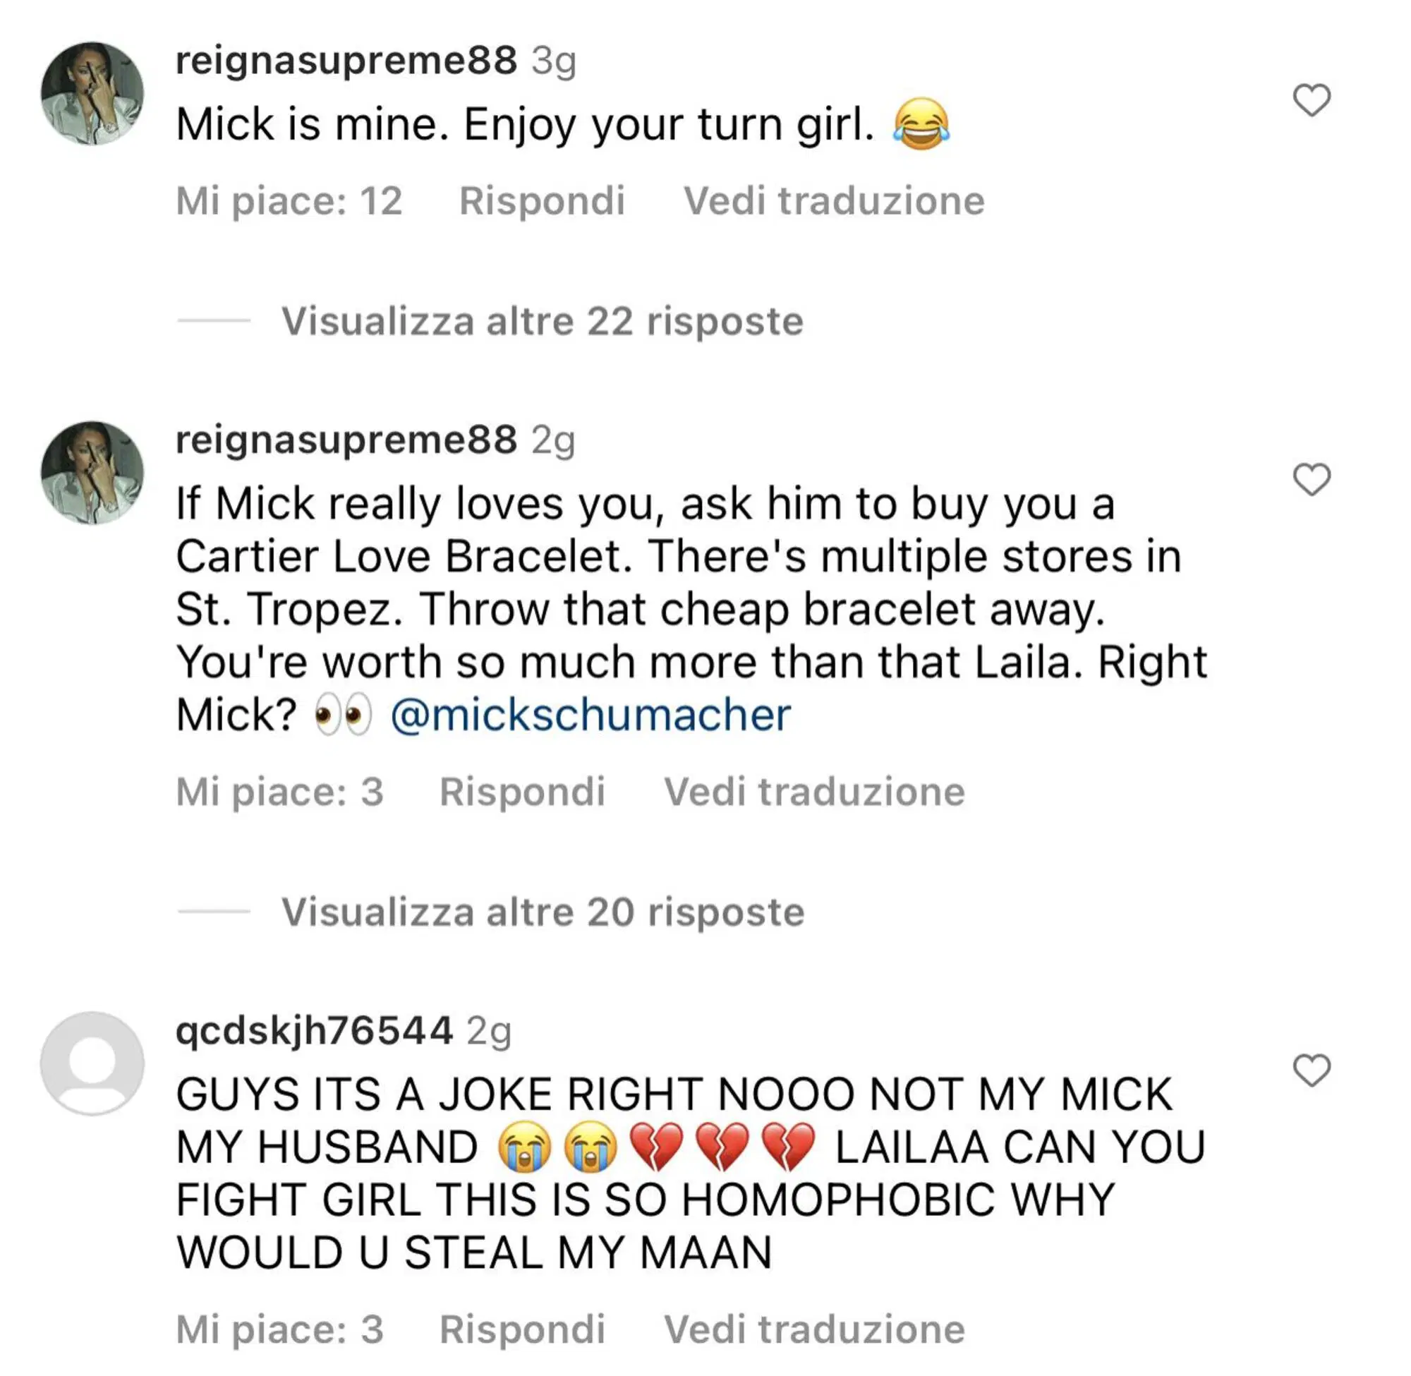
Task: Translate the "Mick is mine" comment
Action: [x=834, y=200]
